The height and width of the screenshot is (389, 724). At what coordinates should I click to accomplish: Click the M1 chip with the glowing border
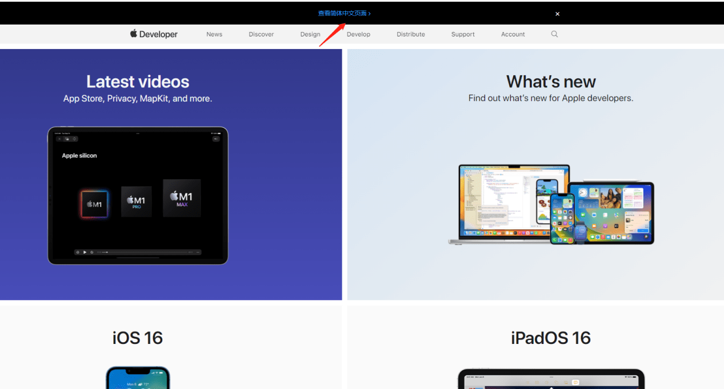point(94,204)
